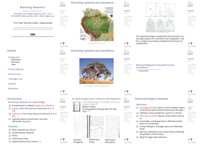Go to "Horton's Laws" in the Outline slide
The width and height of the screenshot is (203, 144).
[x=15, y=74]
